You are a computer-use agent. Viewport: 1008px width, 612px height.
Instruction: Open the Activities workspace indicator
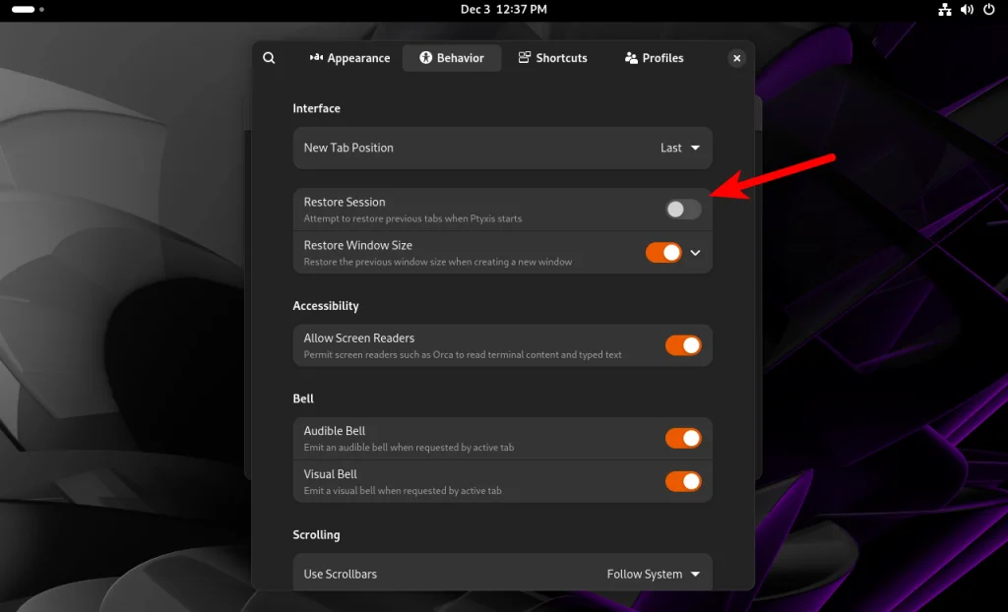pos(28,10)
